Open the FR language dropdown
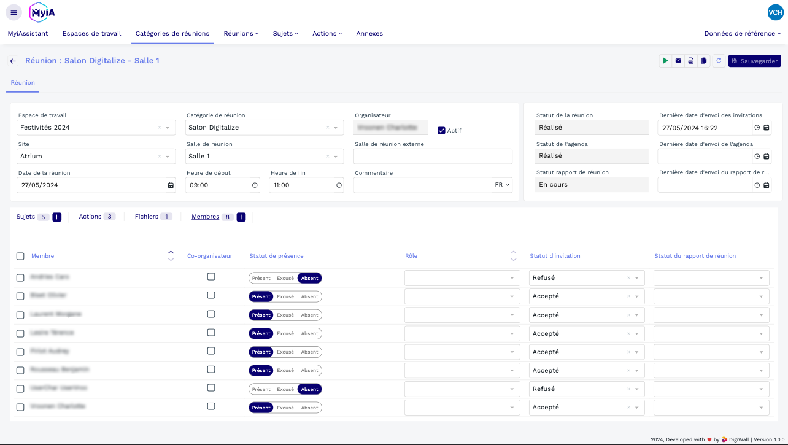788x445 pixels. tap(502, 185)
